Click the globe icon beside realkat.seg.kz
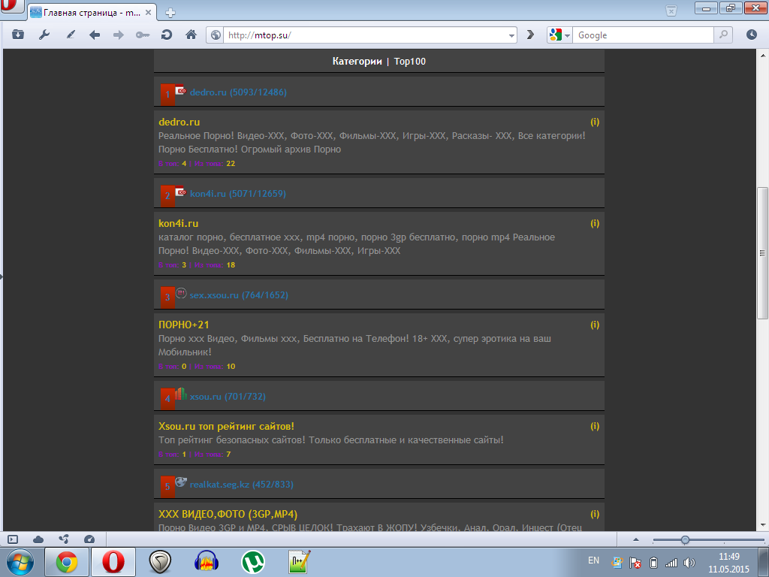Viewport: 769px width, 577px height. coord(181,482)
